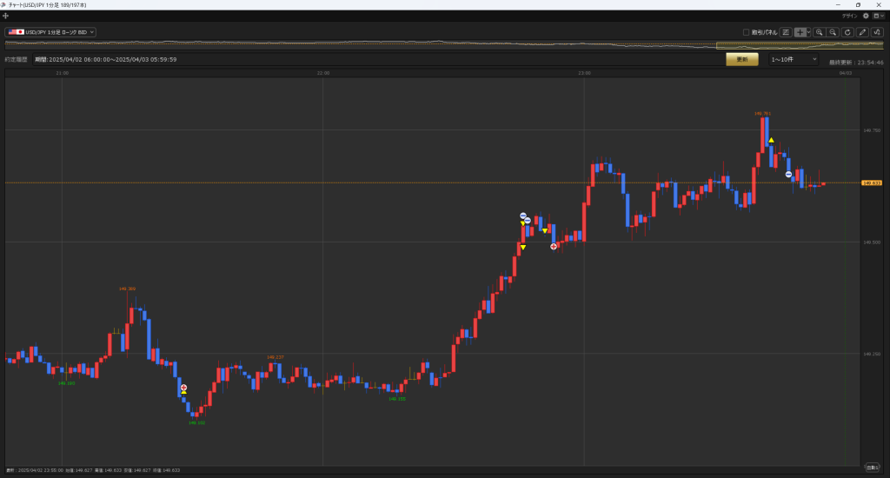
Task: Click the zoom out magnifier icon
Action: [x=833, y=32]
